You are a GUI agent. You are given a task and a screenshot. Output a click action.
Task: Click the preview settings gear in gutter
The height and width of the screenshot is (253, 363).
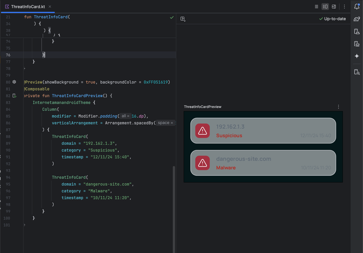pyautogui.click(x=14, y=82)
